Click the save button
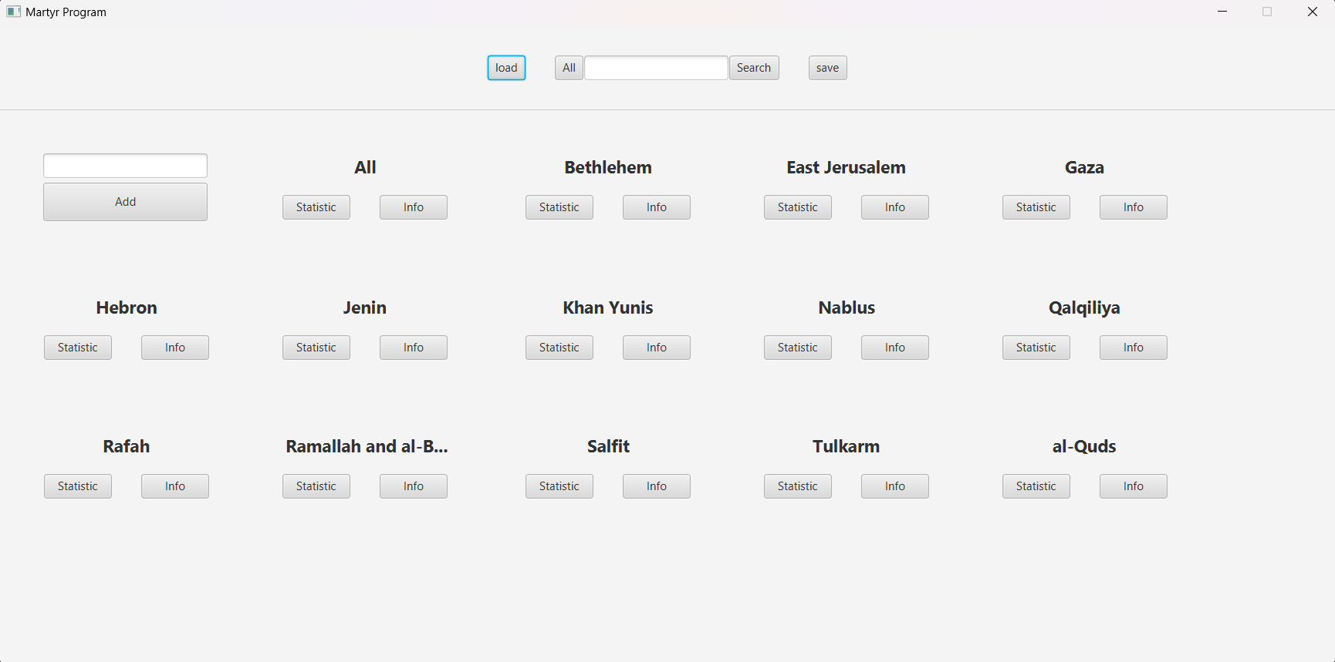Screen dimensions: 1335x662 click(x=827, y=68)
